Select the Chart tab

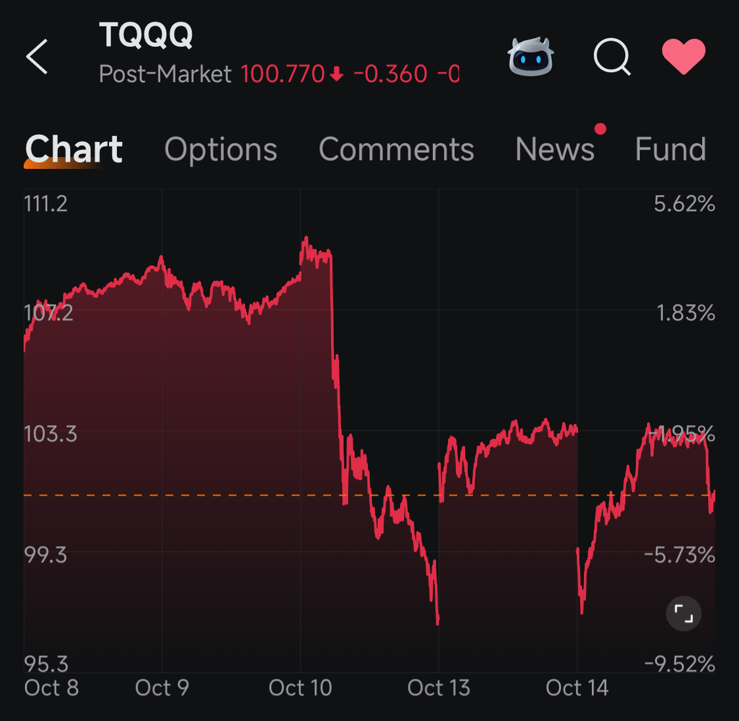pyautogui.click(x=73, y=149)
